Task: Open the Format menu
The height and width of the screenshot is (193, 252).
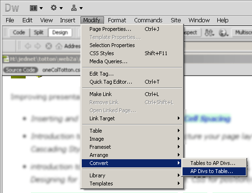Action: pyautogui.click(x=117, y=20)
